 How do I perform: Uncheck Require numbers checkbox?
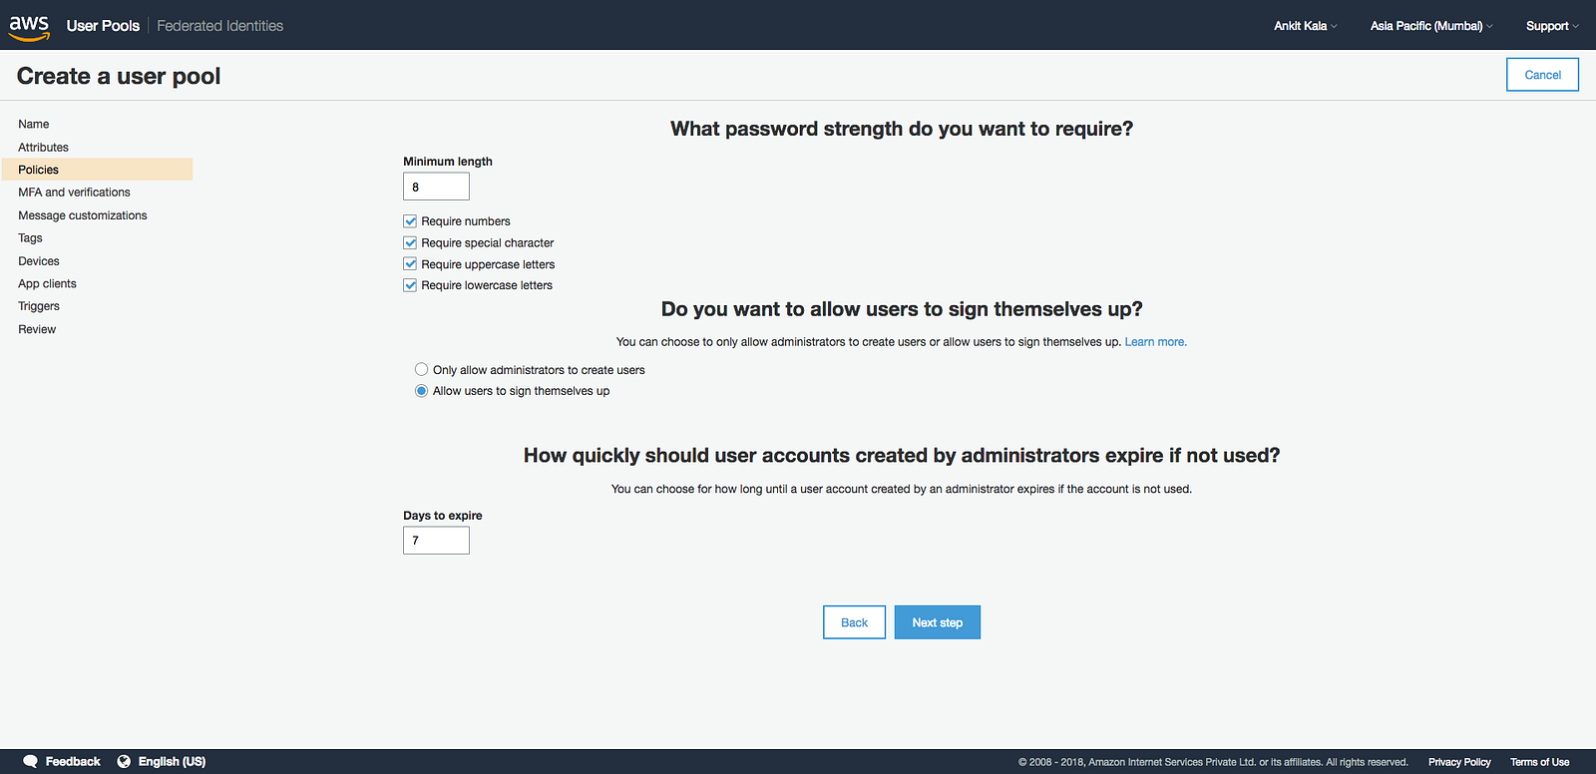(x=410, y=221)
